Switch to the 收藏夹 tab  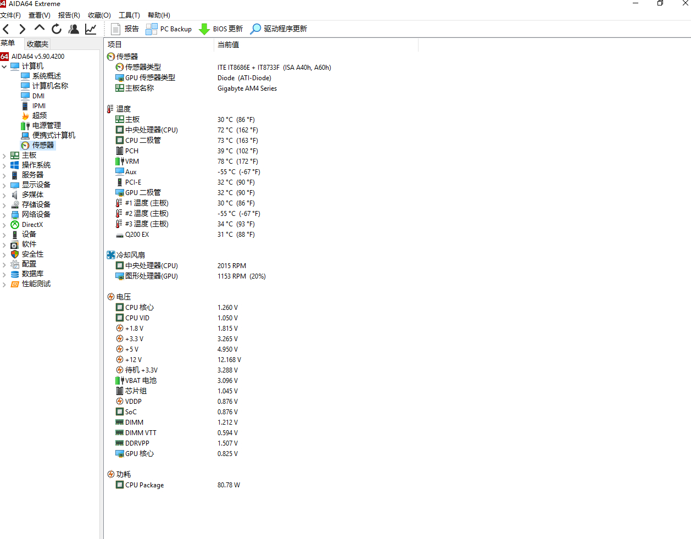pyautogui.click(x=38, y=44)
